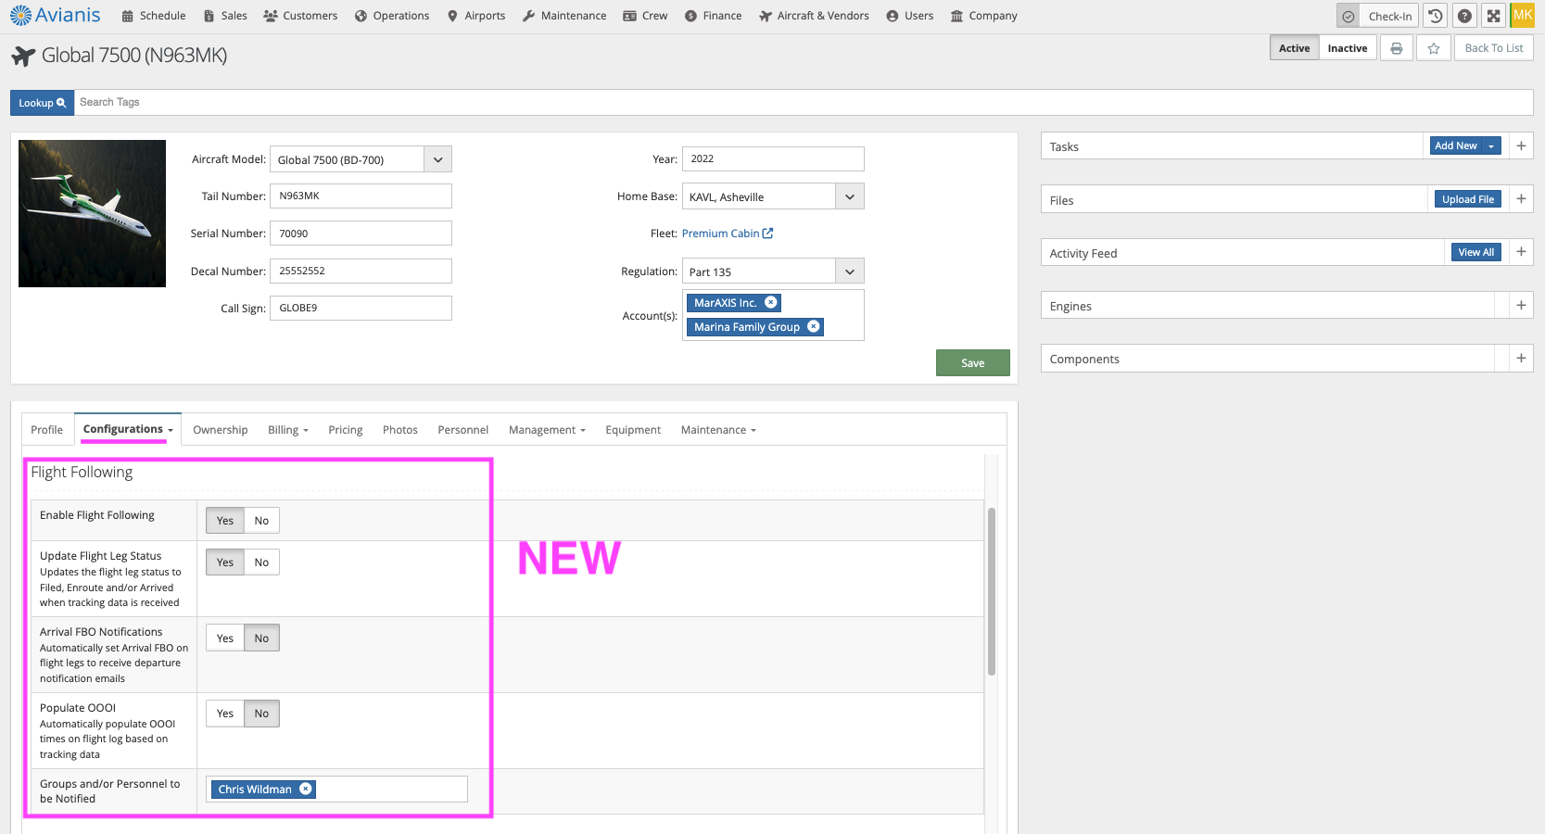Open the Home Base dropdown
The image size is (1545, 834).
(x=850, y=196)
